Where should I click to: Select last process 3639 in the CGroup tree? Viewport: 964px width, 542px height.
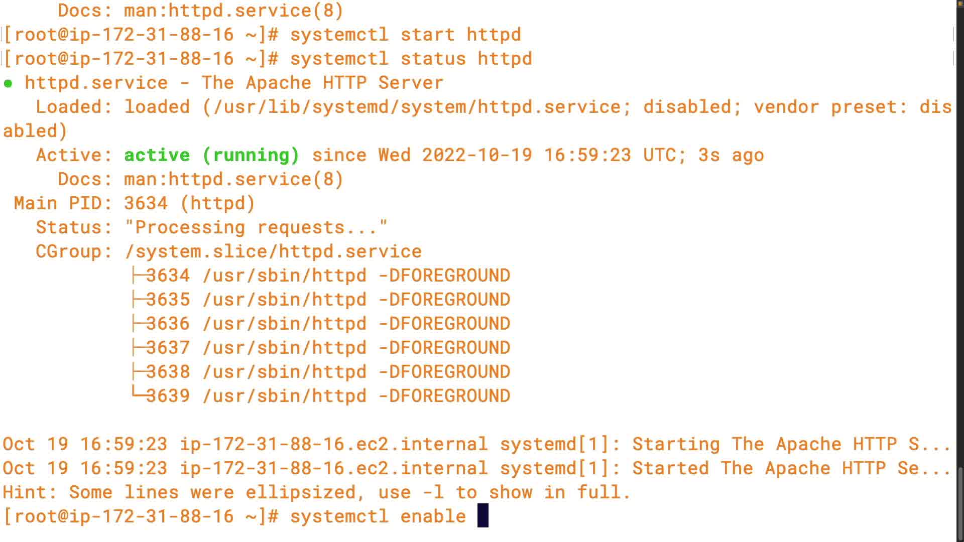[168, 396]
